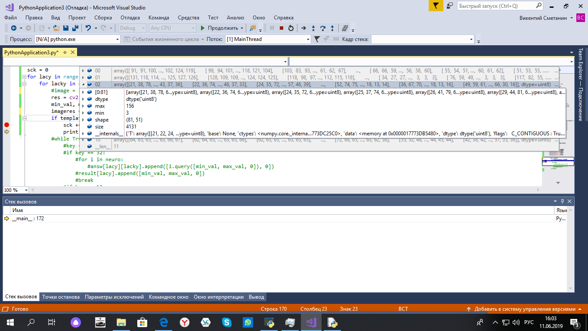Click the Quick Launch search magnifier

(539, 6)
